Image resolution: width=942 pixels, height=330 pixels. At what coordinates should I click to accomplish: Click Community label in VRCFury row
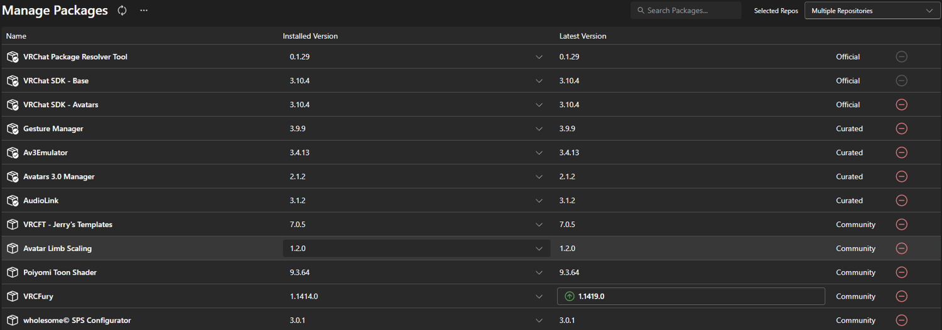tap(856, 296)
